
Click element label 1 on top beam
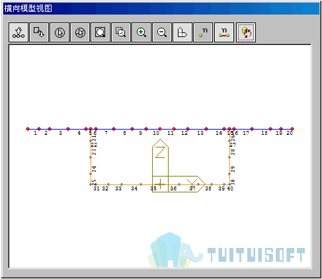point(35,133)
